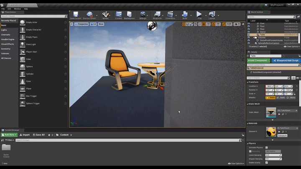
Task: Open the Blueprints toolbar icon
Action: [157, 15]
